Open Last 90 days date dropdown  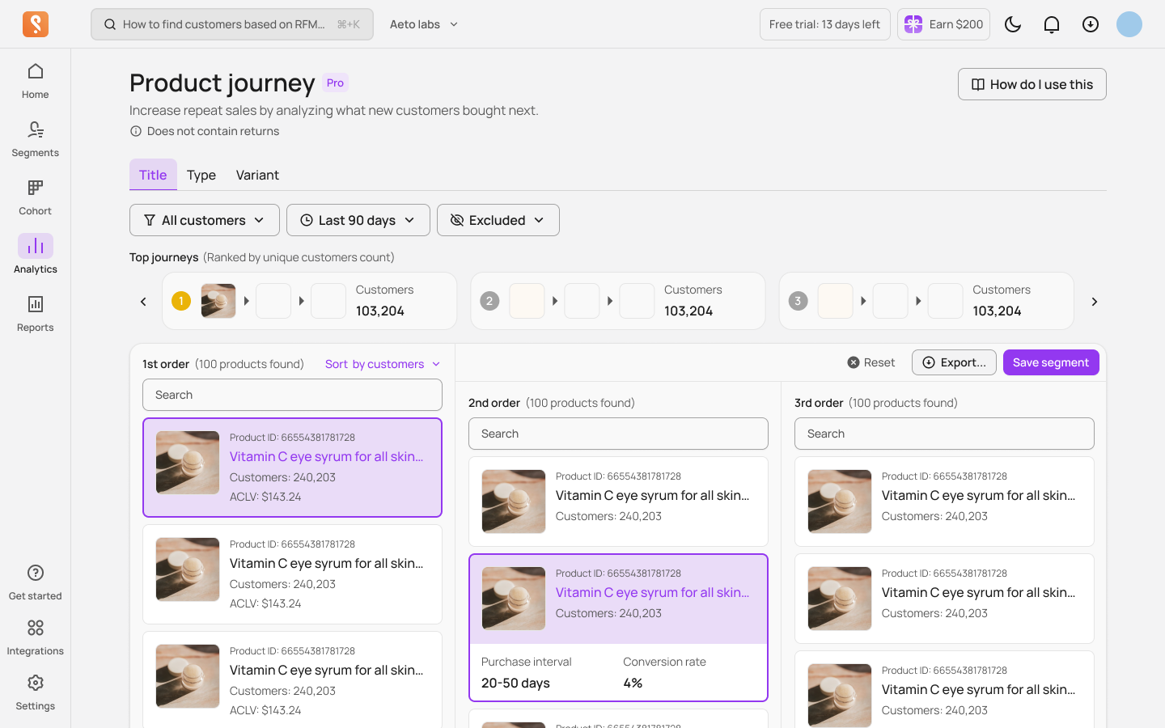click(358, 220)
